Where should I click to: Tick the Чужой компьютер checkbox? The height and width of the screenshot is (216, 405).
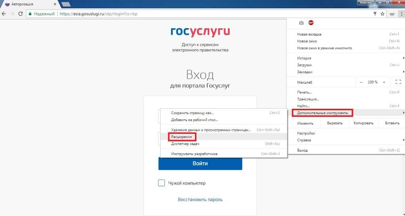[161, 183]
